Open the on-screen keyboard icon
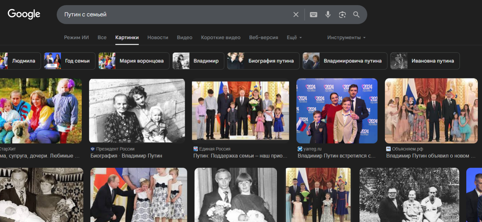 point(314,14)
